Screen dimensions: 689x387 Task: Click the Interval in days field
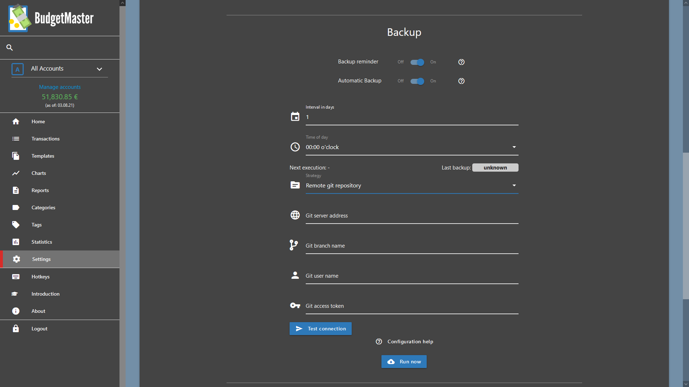point(412,117)
